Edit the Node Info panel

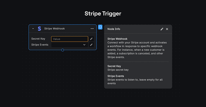tap(162, 29)
